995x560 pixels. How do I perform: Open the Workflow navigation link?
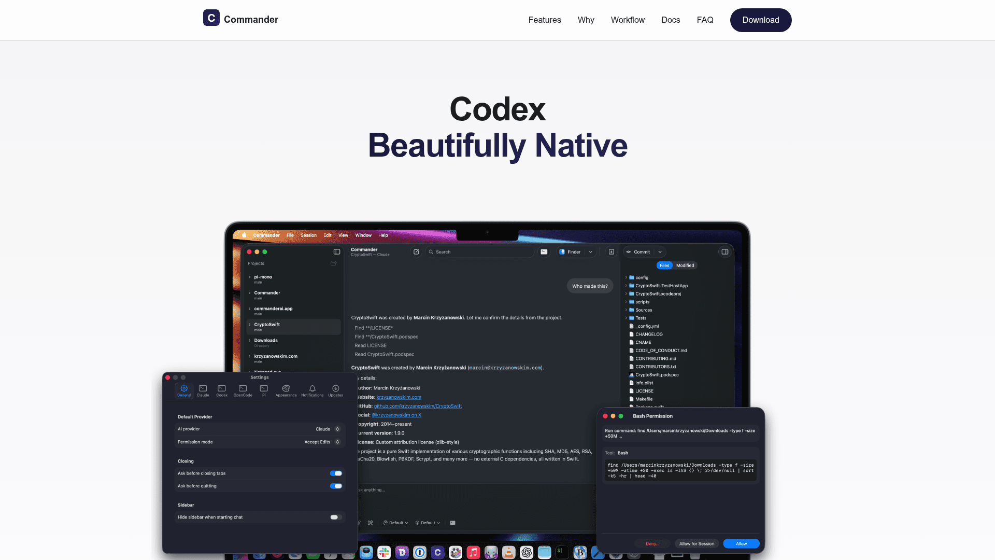tap(628, 20)
